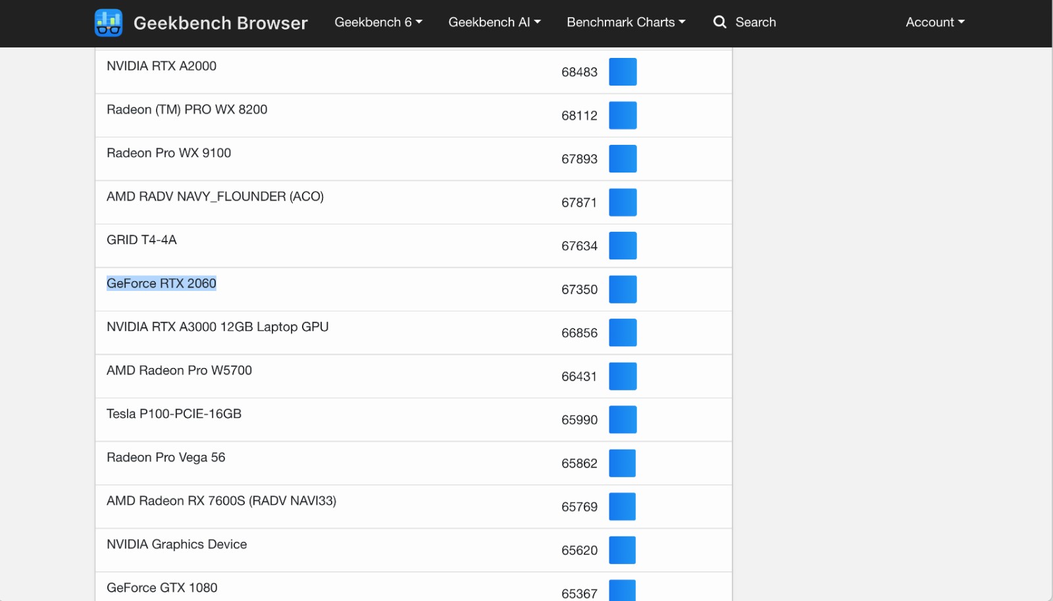
Task: Click the 66856 score value
Action: pos(579,332)
